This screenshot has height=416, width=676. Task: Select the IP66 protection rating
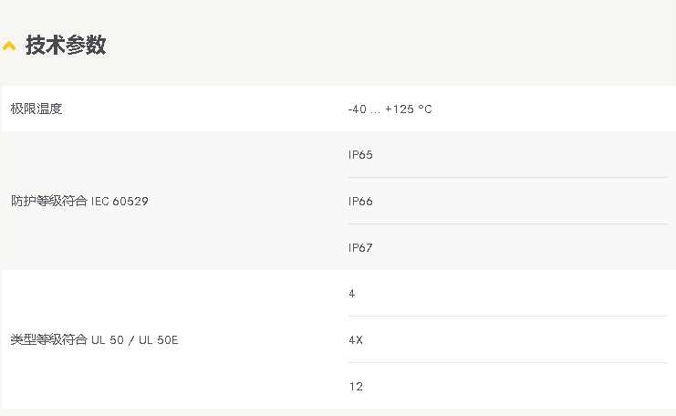360,202
